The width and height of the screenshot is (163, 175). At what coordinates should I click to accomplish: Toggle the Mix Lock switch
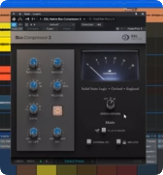[119, 142]
